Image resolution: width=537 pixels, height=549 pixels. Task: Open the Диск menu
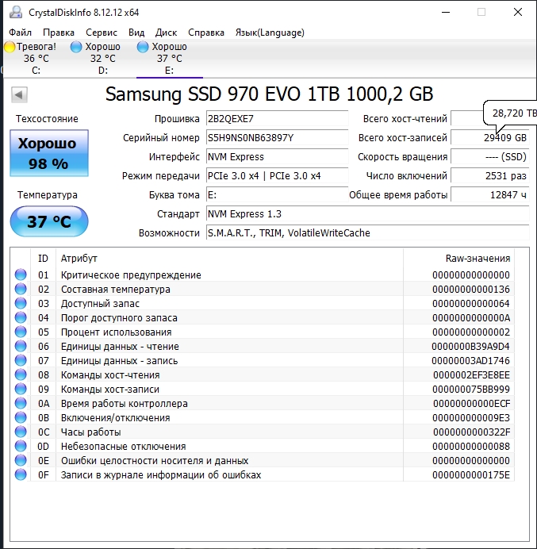coord(166,33)
